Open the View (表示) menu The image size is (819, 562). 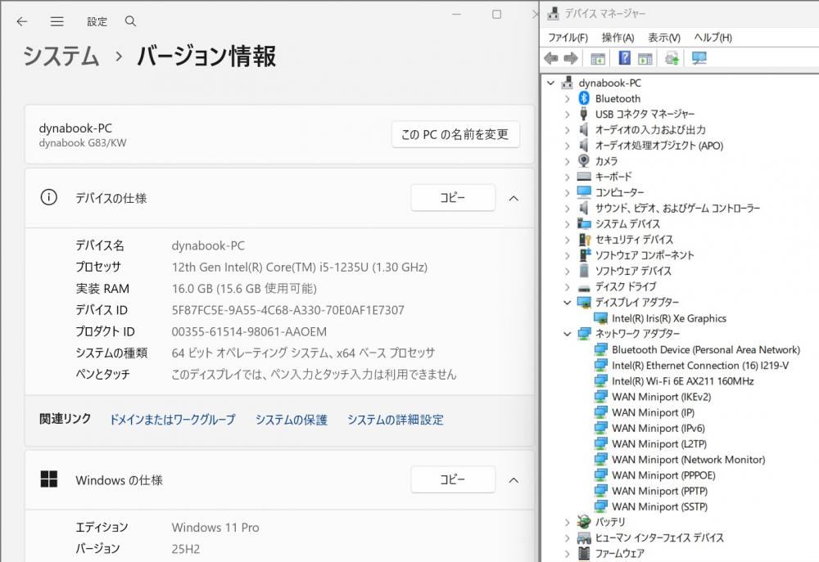point(664,38)
